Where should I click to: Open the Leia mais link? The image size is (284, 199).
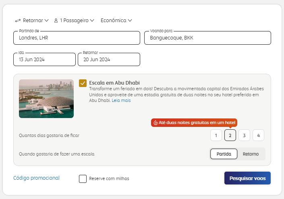pos(121,100)
